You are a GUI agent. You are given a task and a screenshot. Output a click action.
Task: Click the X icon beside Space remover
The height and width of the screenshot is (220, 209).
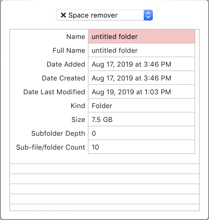click(x=63, y=15)
